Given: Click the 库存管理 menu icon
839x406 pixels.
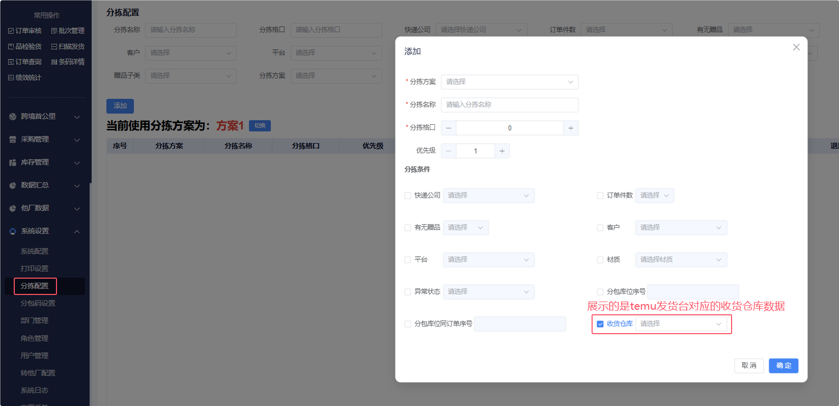Looking at the screenshot, I should (13, 163).
